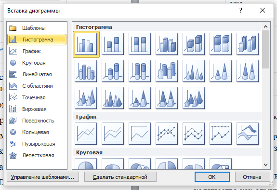The width and height of the screenshot is (277, 190).
Task: Select the 3-D column chart thumbnail
Action: point(248,44)
